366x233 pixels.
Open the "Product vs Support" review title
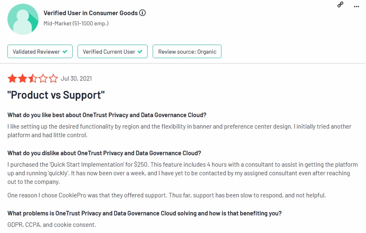[x=56, y=95]
